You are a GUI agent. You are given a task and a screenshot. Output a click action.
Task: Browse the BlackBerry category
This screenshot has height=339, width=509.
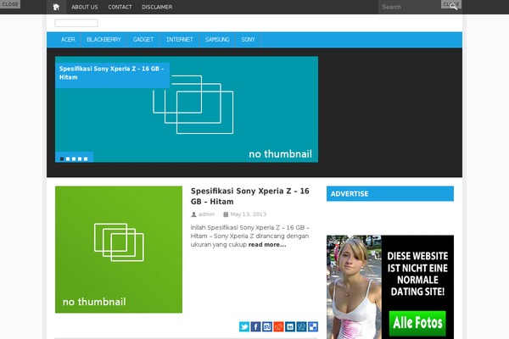point(103,40)
